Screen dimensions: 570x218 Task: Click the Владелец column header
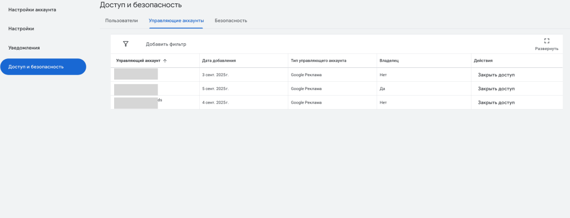click(x=389, y=61)
